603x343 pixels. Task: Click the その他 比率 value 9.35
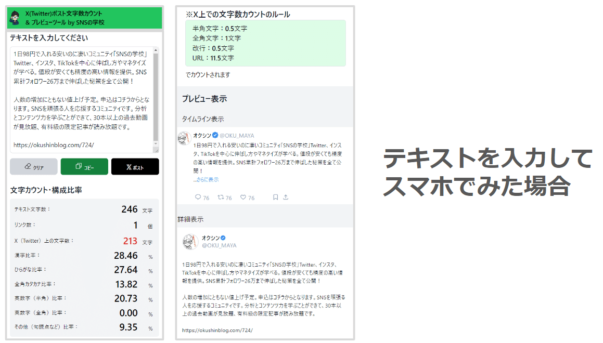[x=129, y=327]
